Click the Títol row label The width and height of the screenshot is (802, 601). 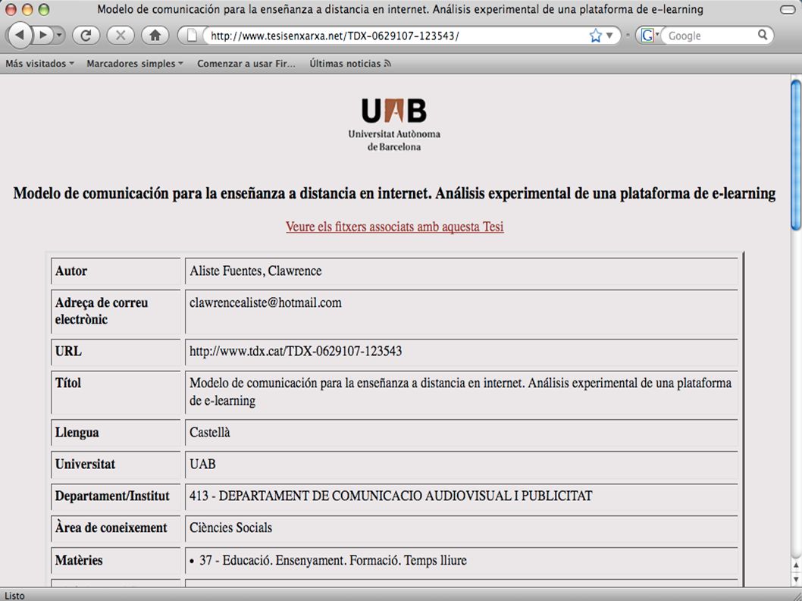point(68,383)
